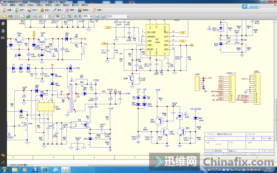Activate the Select text cursor tool
This screenshot has width=277, height=173.
57,16
